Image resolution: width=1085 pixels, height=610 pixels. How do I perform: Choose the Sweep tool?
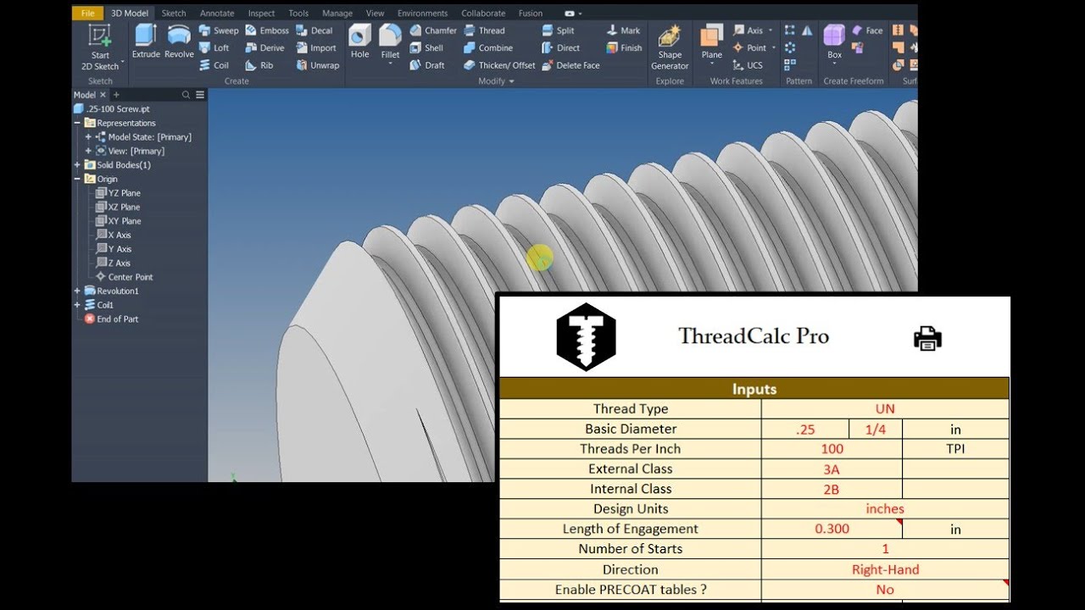pyautogui.click(x=219, y=30)
